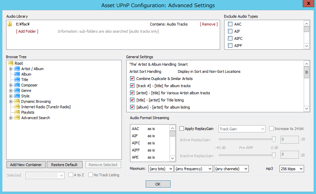Click up arrow of General Settings scrollbar
The width and height of the screenshot is (316, 194).
pos(306,64)
